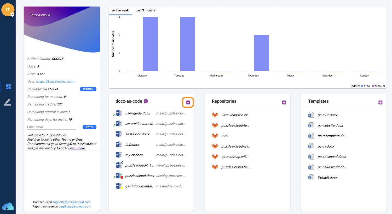Open the dashboard icon in sidebar

[8, 87]
